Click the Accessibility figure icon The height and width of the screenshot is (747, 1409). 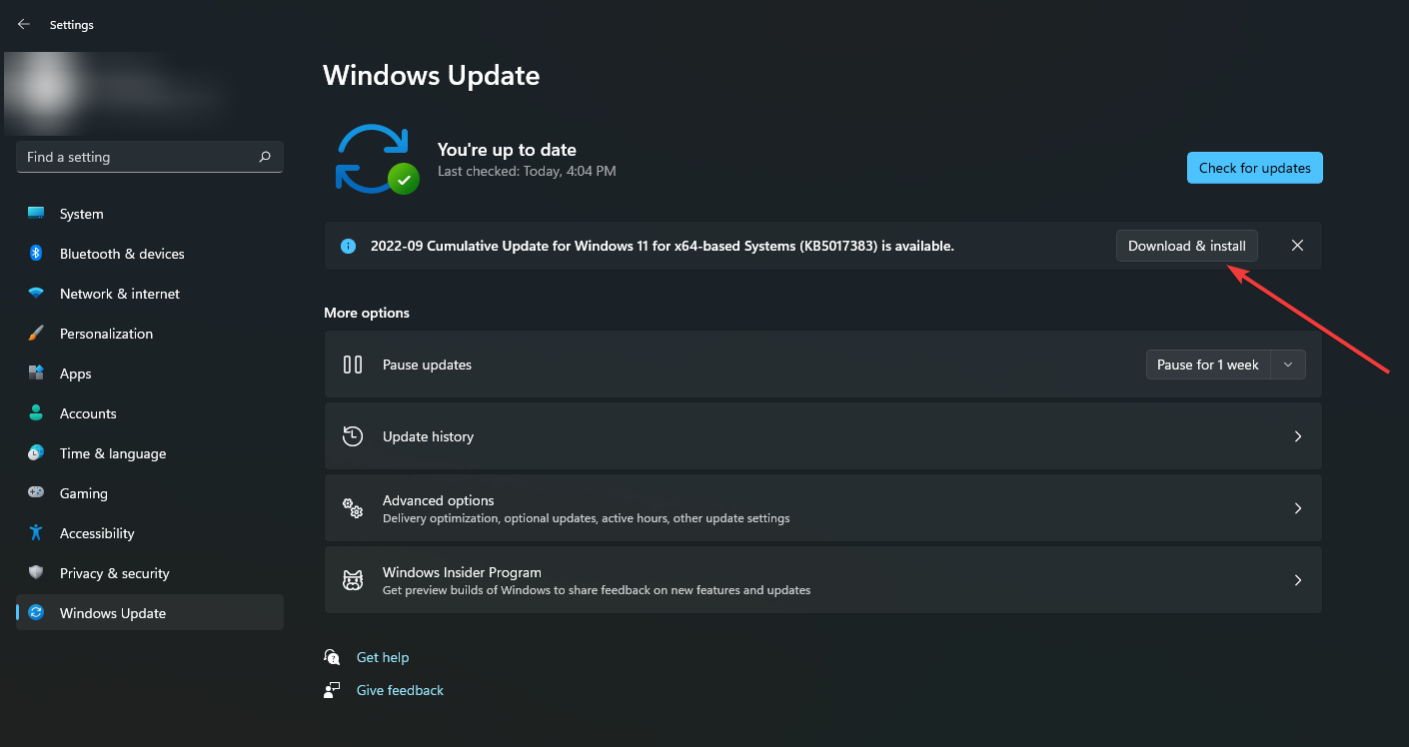34,532
